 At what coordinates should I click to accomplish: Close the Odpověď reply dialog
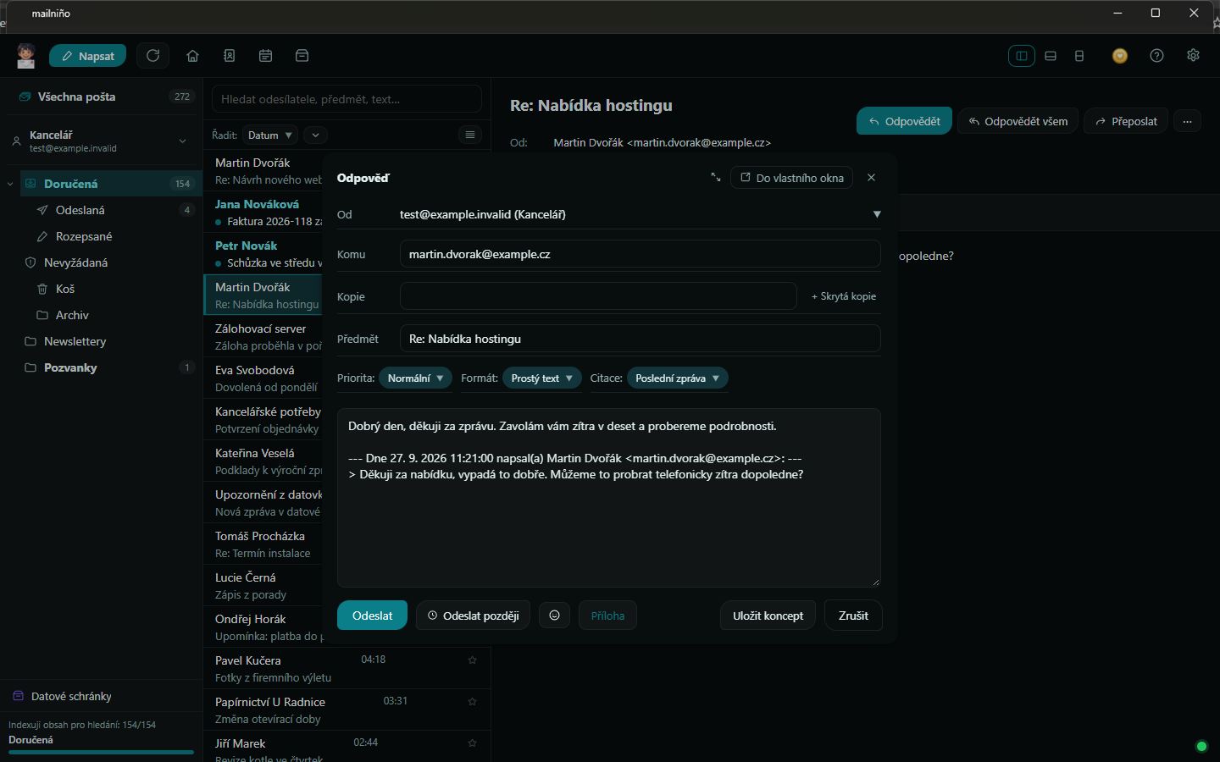coord(871,178)
